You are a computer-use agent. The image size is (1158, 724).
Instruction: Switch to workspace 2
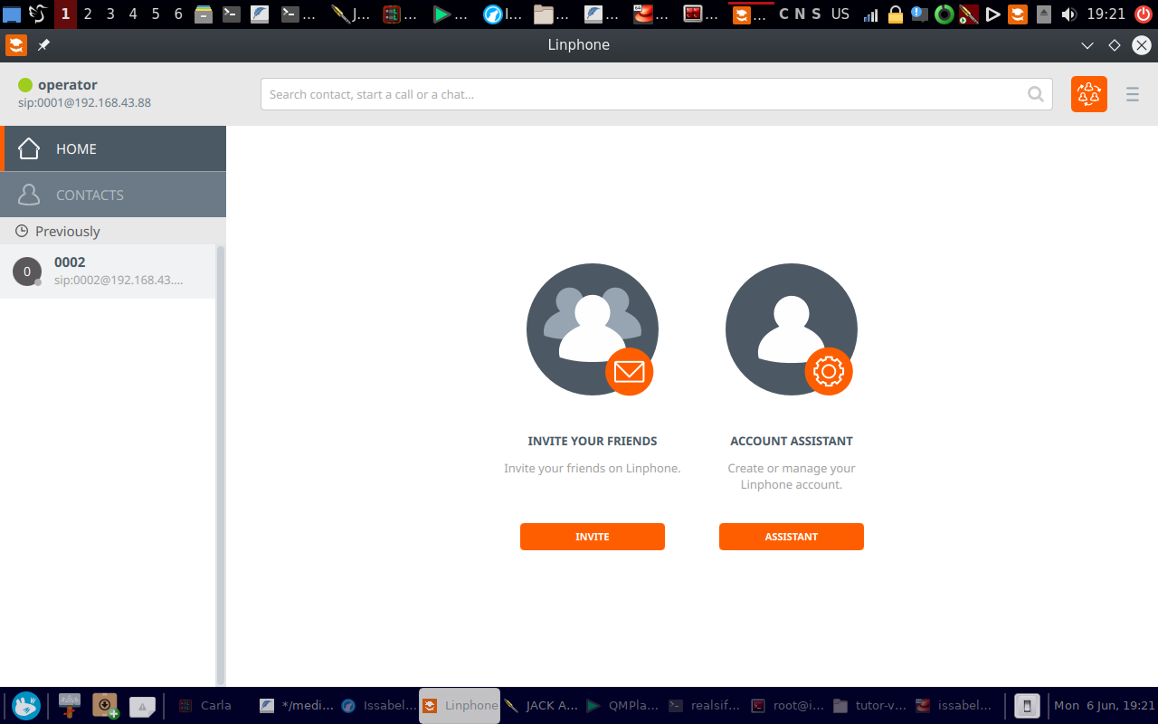(x=88, y=14)
